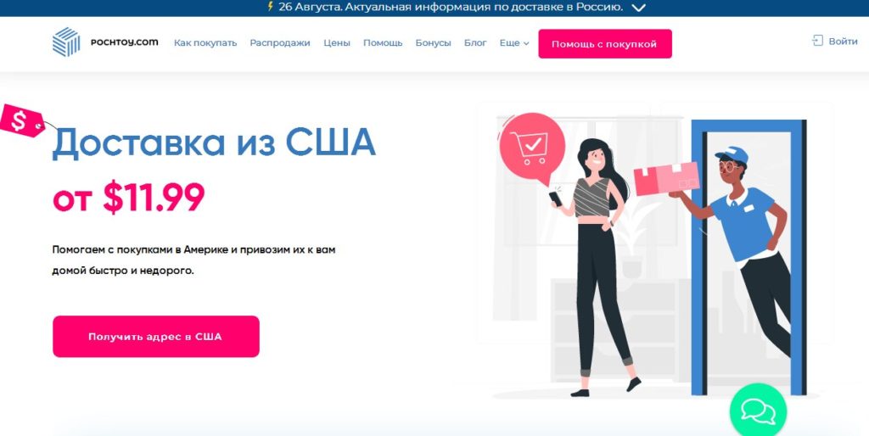
Task: Open the Бонусы page
Action: point(434,42)
